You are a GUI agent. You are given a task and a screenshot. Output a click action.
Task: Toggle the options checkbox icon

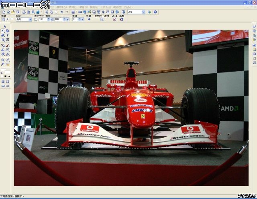[x=114, y=19]
